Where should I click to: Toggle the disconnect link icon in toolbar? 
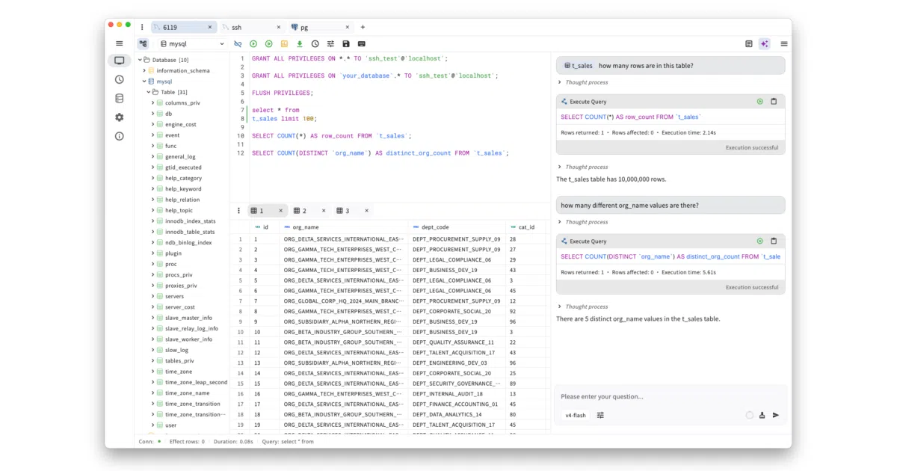(x=238, y=44)
